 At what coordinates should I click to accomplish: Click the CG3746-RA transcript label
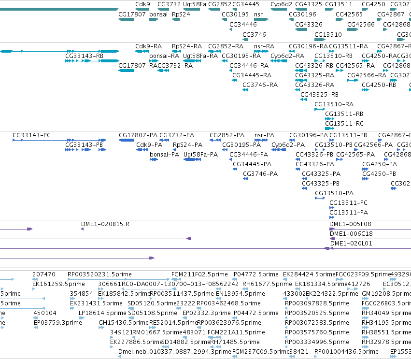pos(260,85)
